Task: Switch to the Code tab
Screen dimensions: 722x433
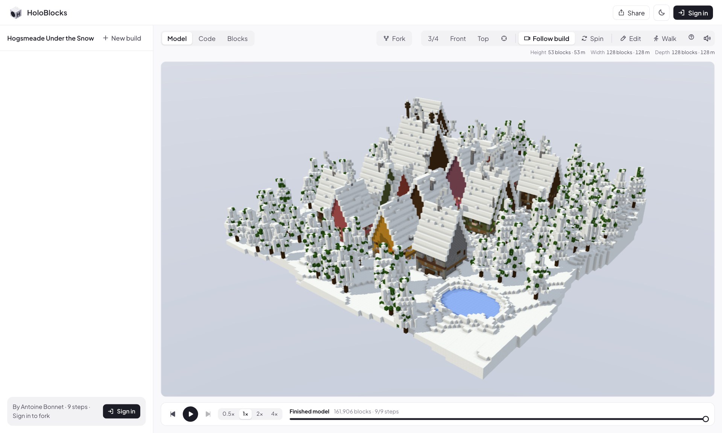Action: click(207, 38)
